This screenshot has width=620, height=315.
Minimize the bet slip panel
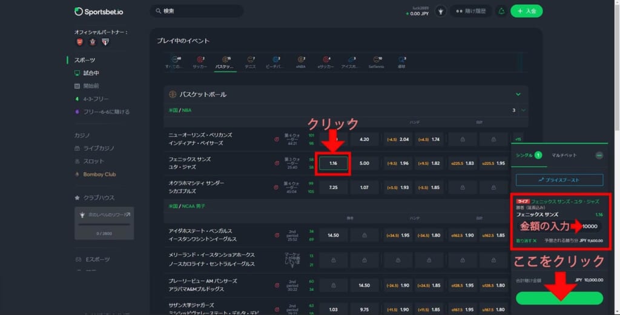599,156
